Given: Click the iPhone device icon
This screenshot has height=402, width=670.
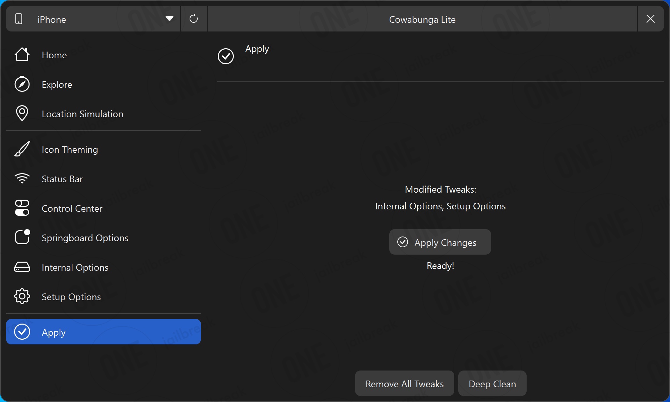Looking at the screenshot, I should coord(19,19).
